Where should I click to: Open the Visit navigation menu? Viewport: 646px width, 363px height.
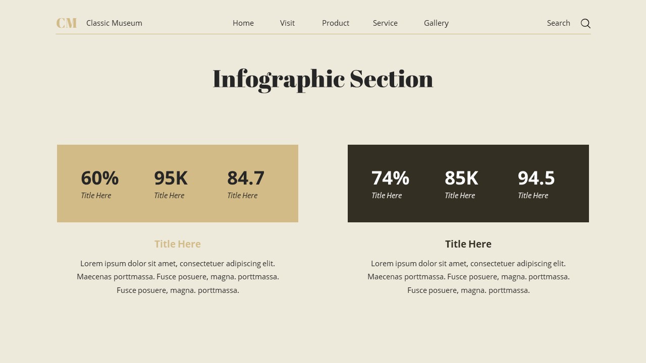[287, 23]
